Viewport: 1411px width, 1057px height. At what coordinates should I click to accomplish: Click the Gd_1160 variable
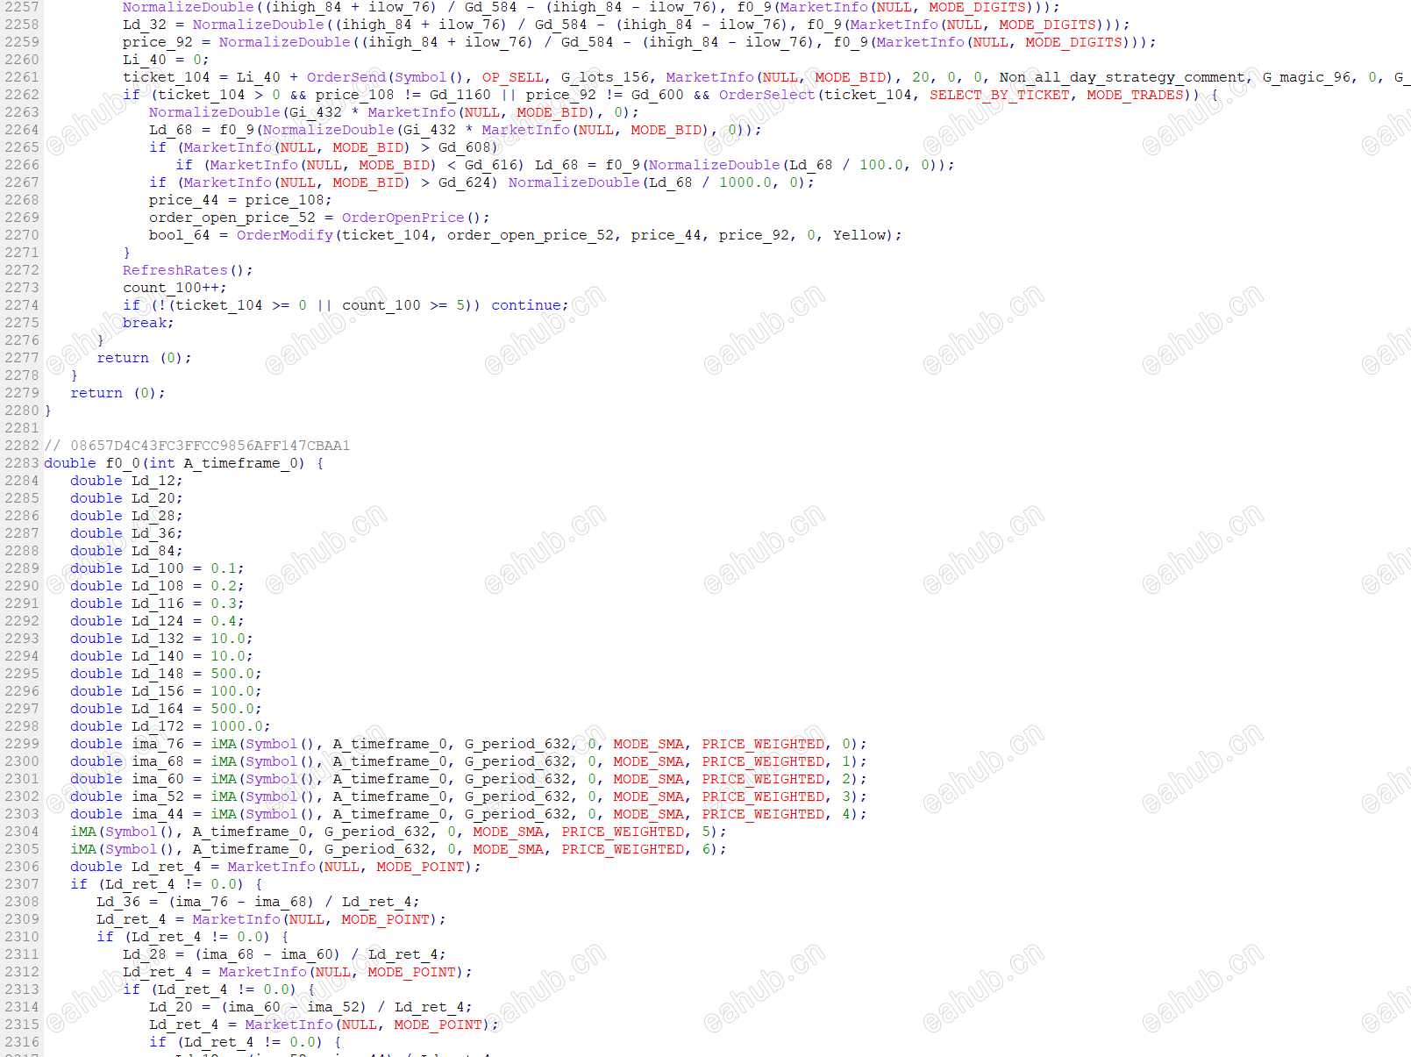pos(460,95)
